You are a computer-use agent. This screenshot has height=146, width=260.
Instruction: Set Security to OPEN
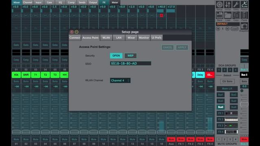pyautogui.click(x=116, y=56)
